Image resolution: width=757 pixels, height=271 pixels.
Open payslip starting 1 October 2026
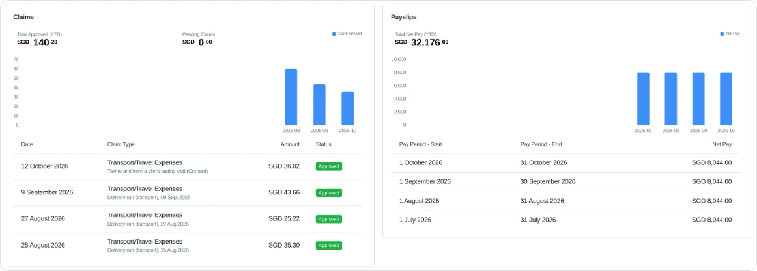[565, 163]
